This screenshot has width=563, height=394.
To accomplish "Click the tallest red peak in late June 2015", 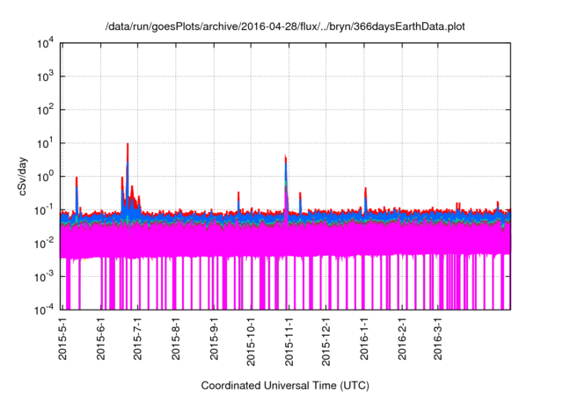I will point(128,152).
